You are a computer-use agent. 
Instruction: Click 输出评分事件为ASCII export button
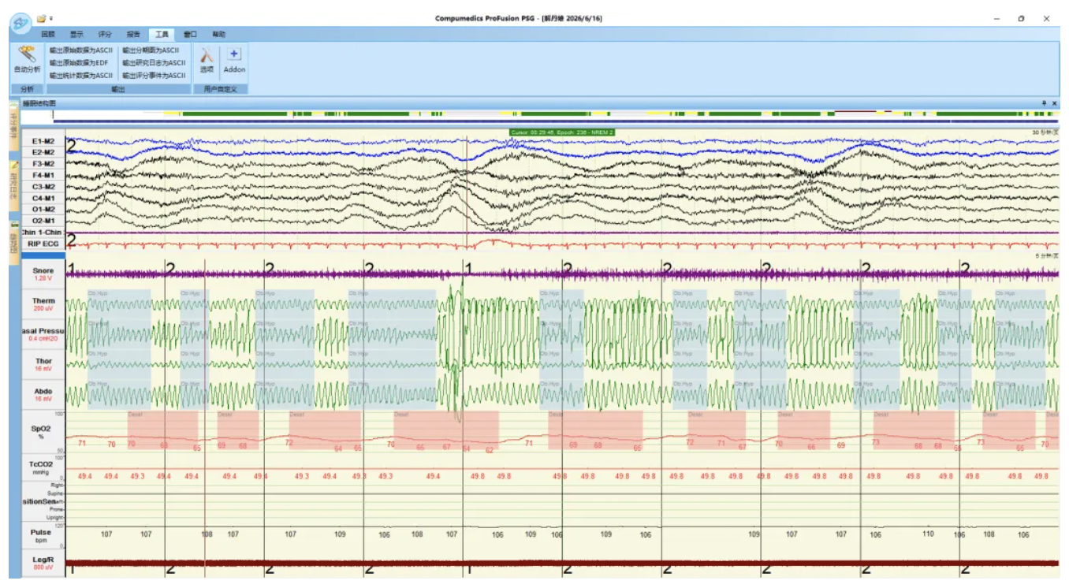point(154,75)
